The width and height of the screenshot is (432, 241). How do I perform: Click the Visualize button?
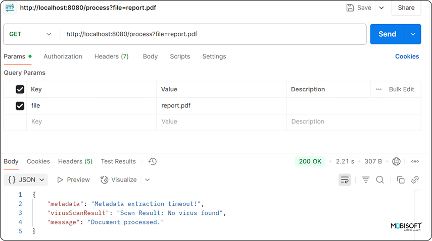(118, 179)
